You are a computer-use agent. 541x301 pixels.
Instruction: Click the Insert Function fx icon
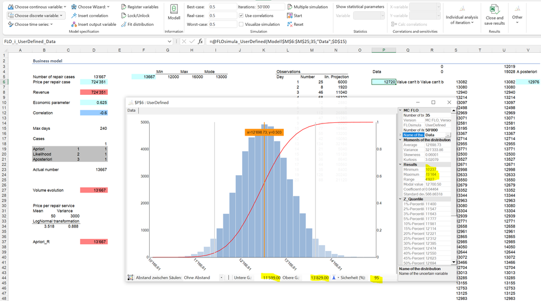[200, 41]
